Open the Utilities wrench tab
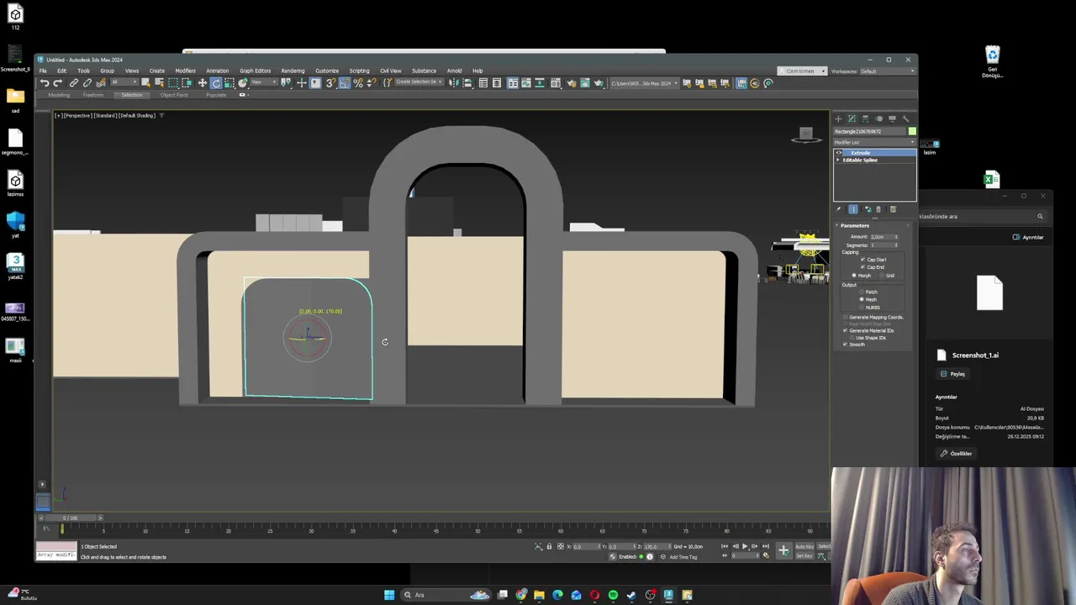1076x605 pixels. (905, 118)
